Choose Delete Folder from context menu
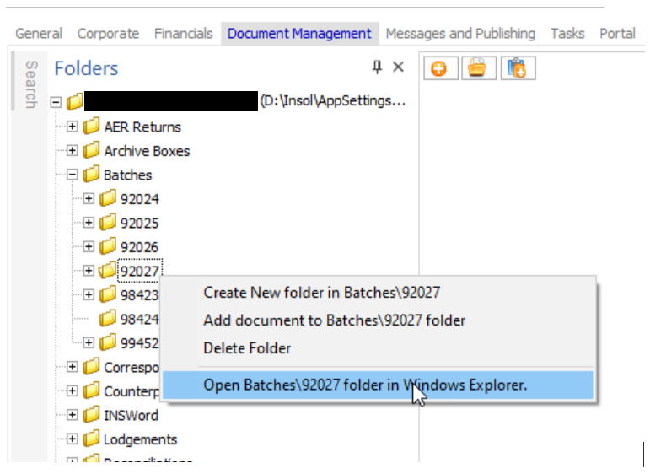650x474 pixels. coord(247,348)
